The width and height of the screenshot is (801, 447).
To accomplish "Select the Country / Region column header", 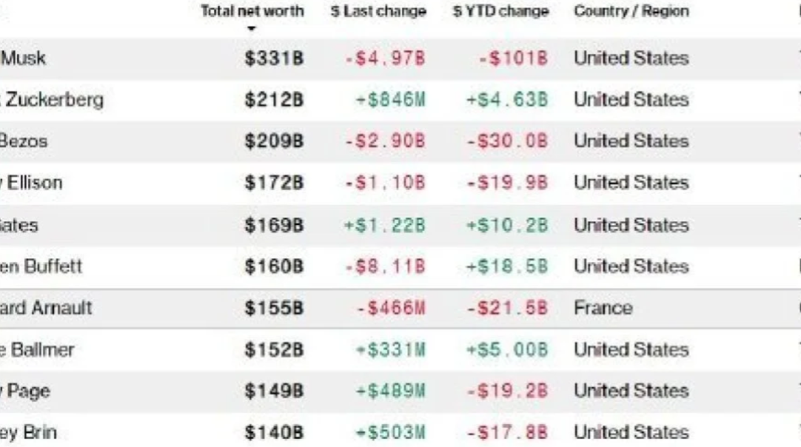I will 631,10.
